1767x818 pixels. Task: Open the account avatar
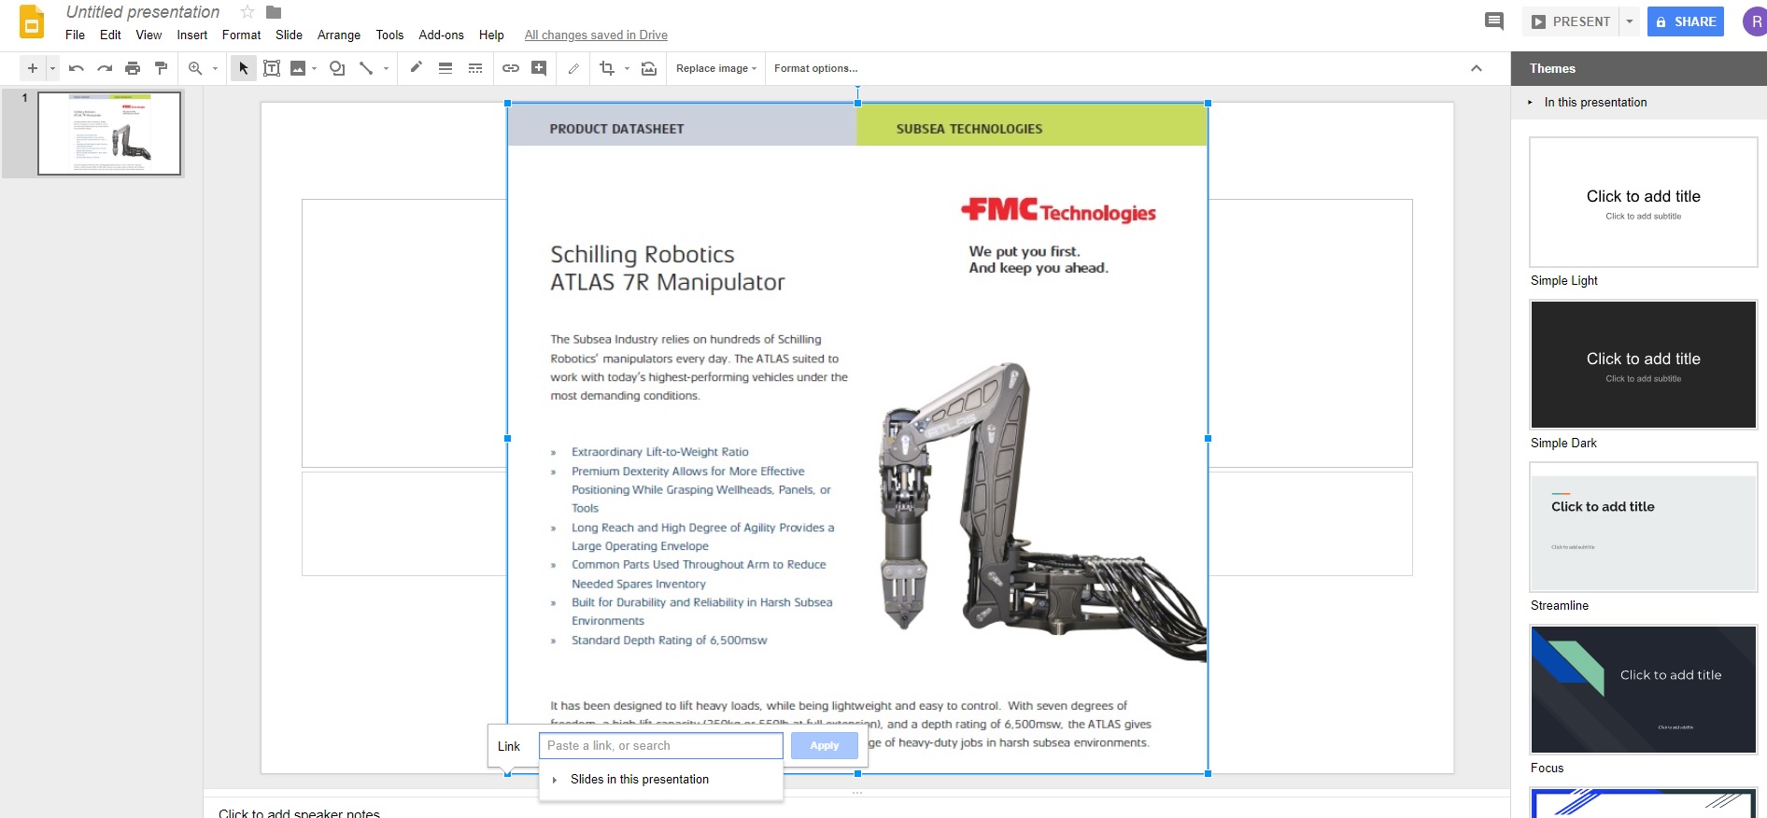1755,21
